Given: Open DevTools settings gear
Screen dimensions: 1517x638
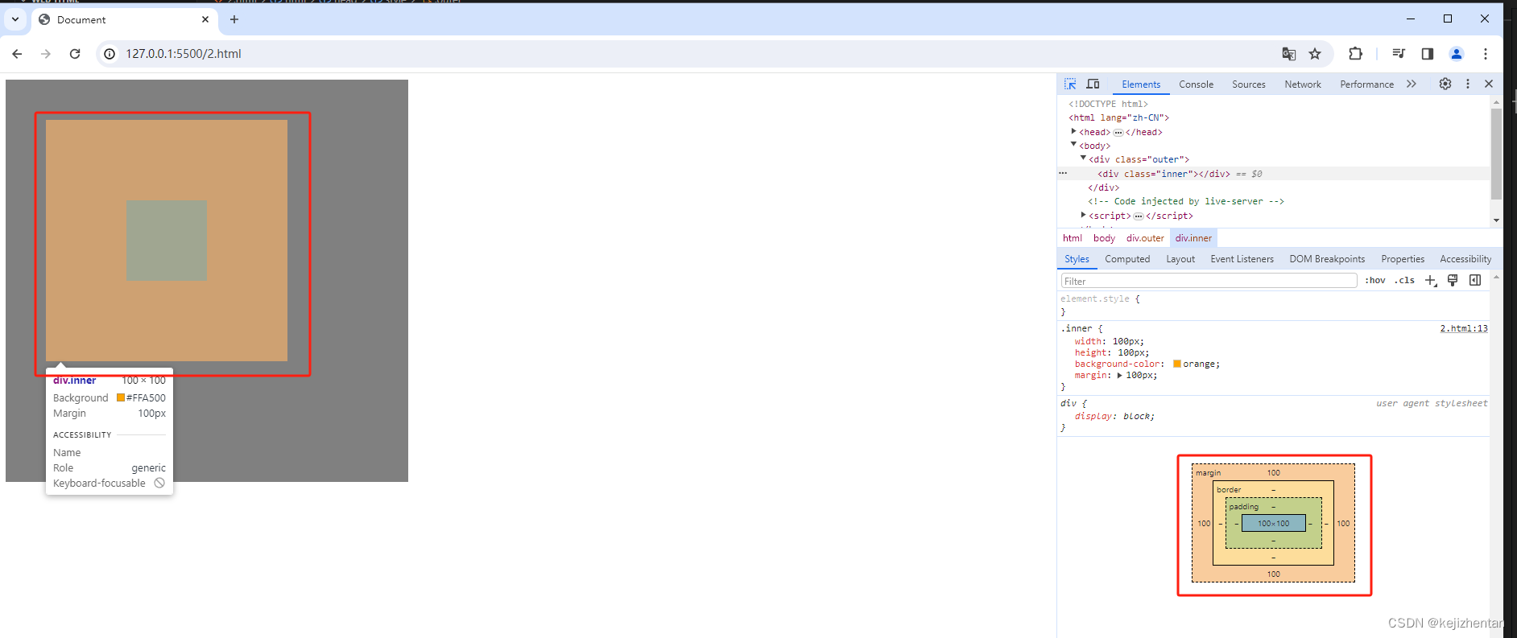Looking at the screenshot, I should tap(1445, 84).
